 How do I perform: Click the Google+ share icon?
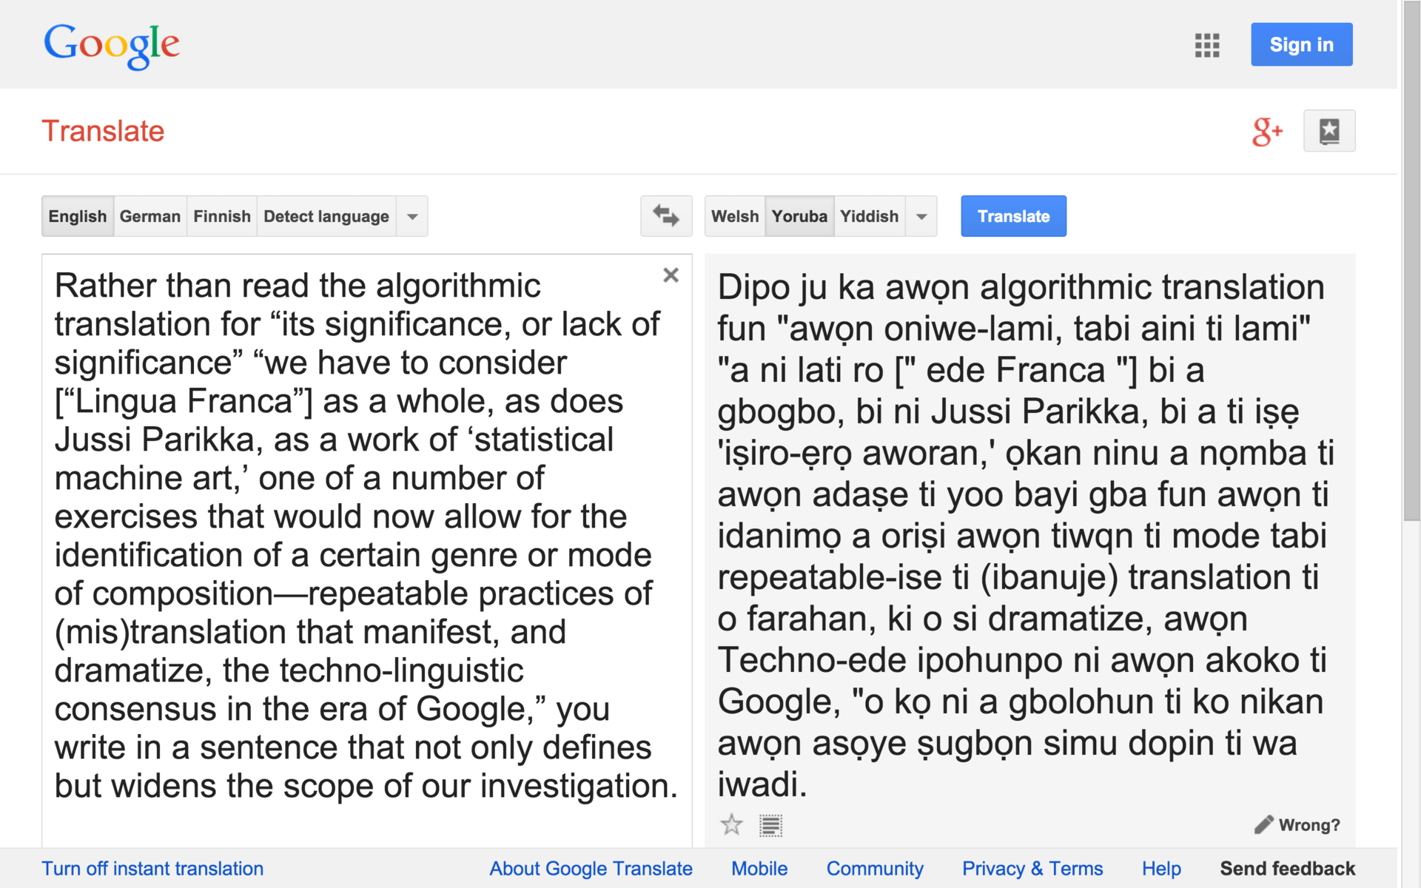pyautogui.click(x=1266, y=132)
